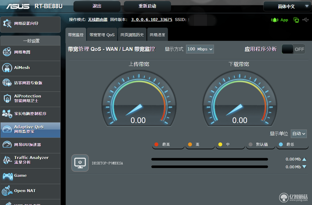Click the 下载带宽 download gauge
Image resolution: width=312 pixels, height=205 pixels.
(x=239, y=98)
